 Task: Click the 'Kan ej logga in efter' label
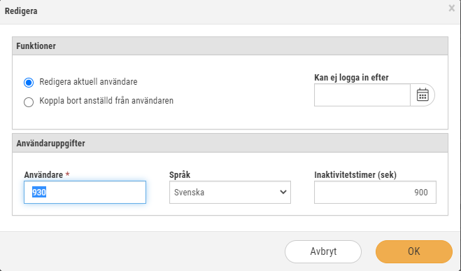pyautogui.click(x=351, y=78)
